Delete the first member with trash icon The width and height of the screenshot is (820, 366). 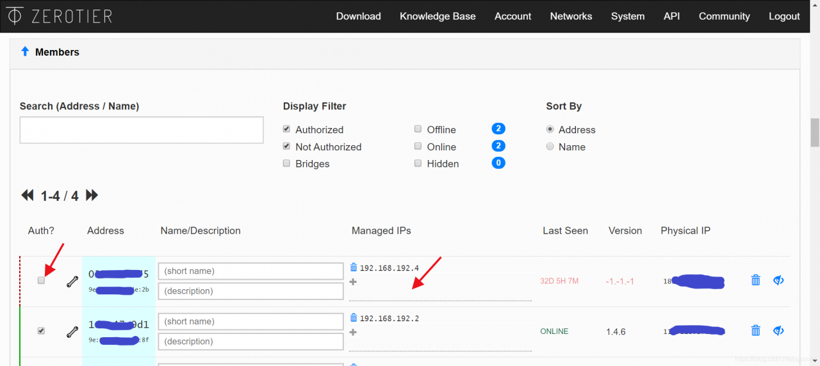click(756, 280)
